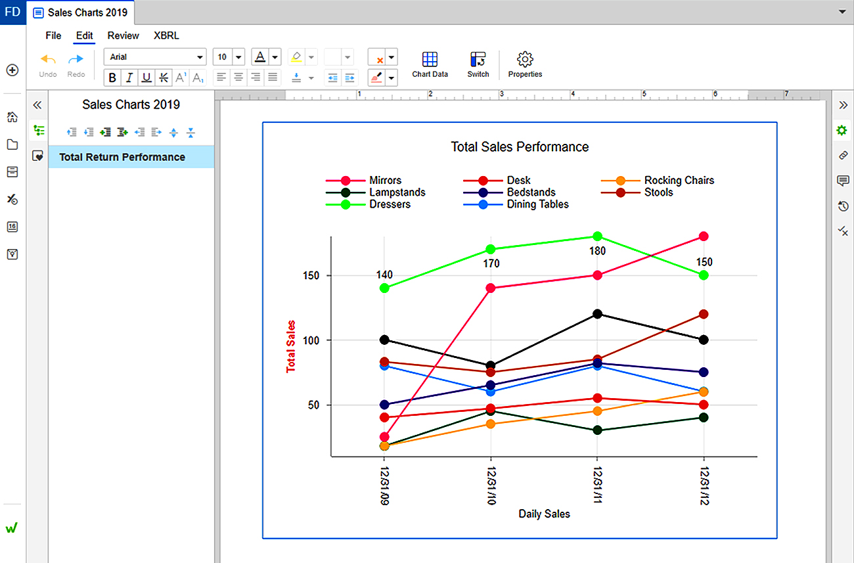Click the Switch rows and columns icon

pyautogui.click(x=478, y=65)
